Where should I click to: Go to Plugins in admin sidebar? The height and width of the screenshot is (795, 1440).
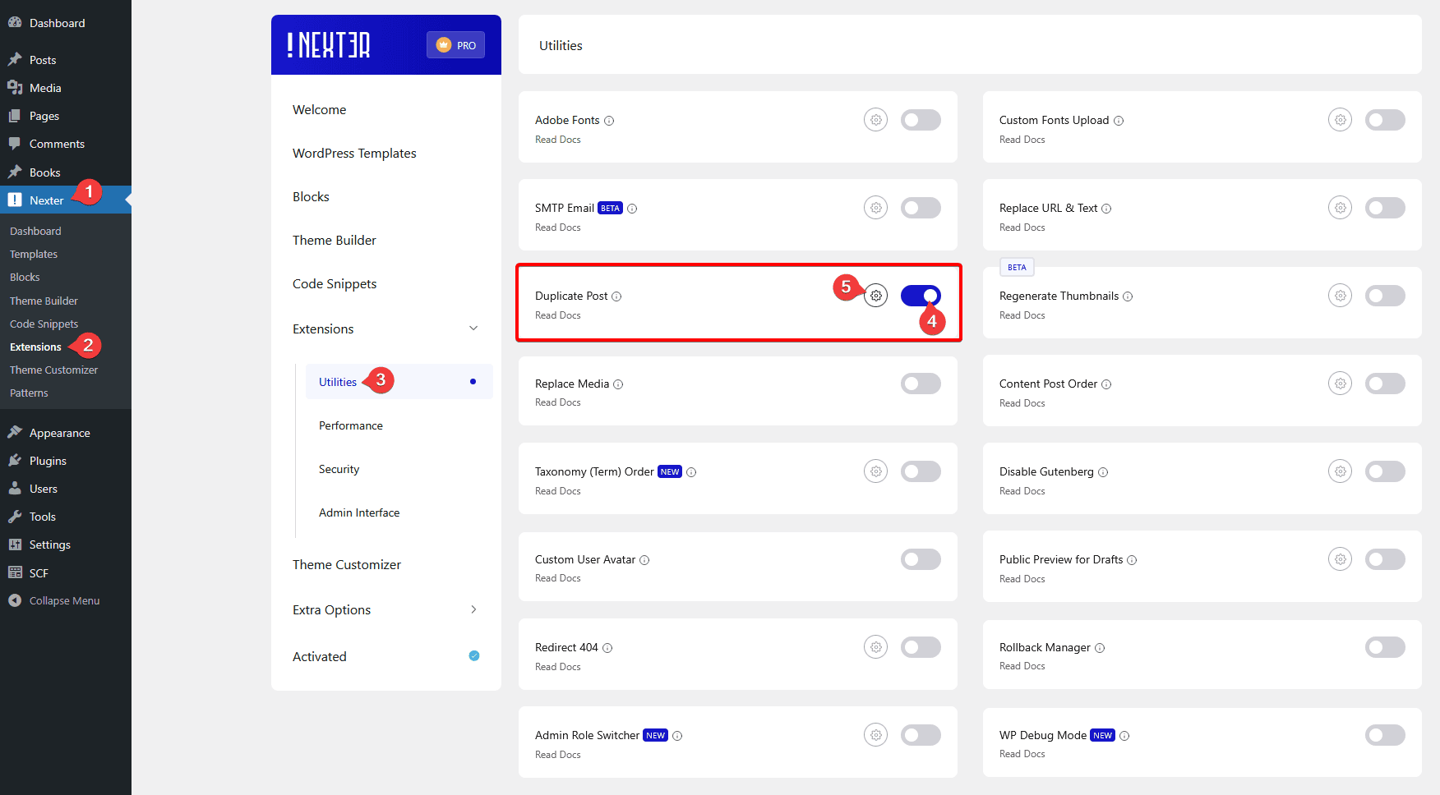point(48,461)
